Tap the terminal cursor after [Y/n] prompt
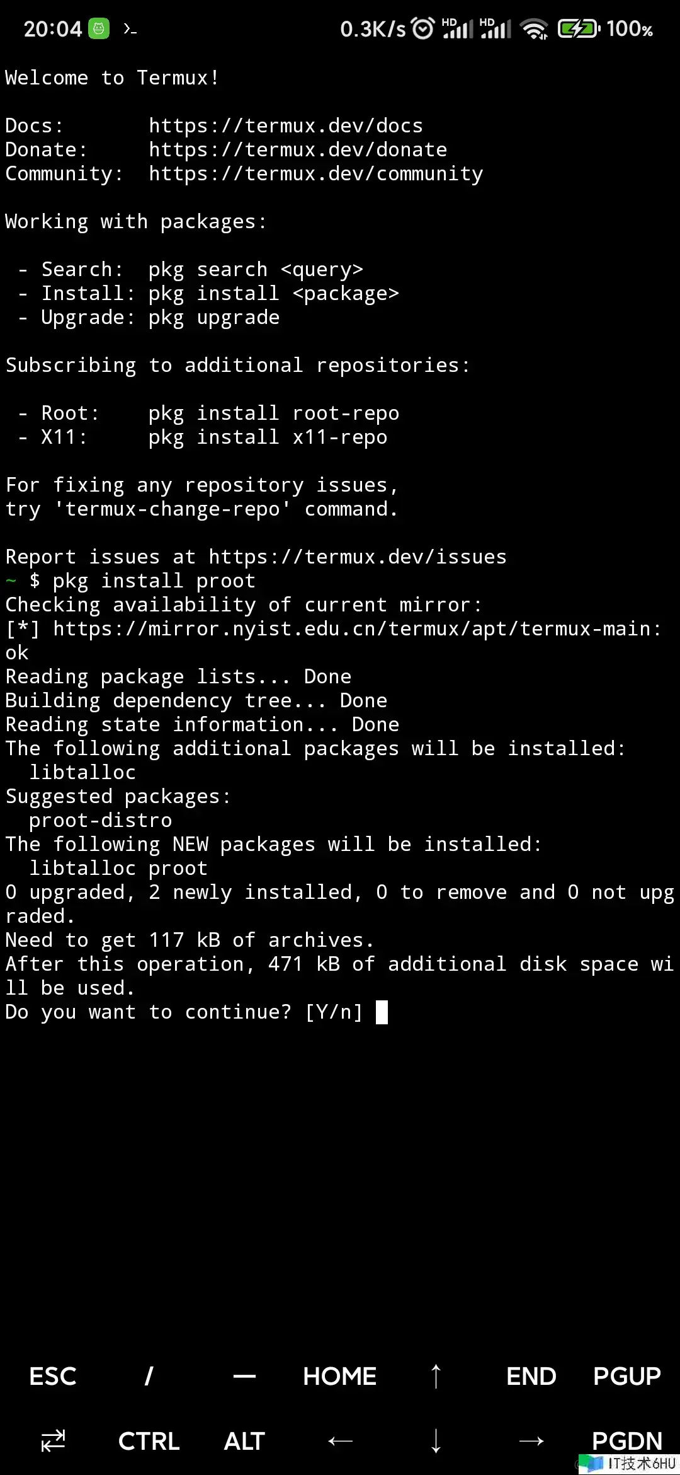Screen dimensions: 680x1475 (x=382, y=1012)
